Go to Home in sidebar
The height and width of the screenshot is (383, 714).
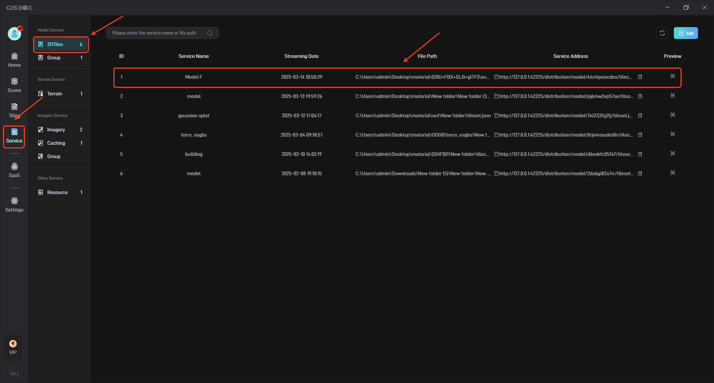(x=14, y=60)
